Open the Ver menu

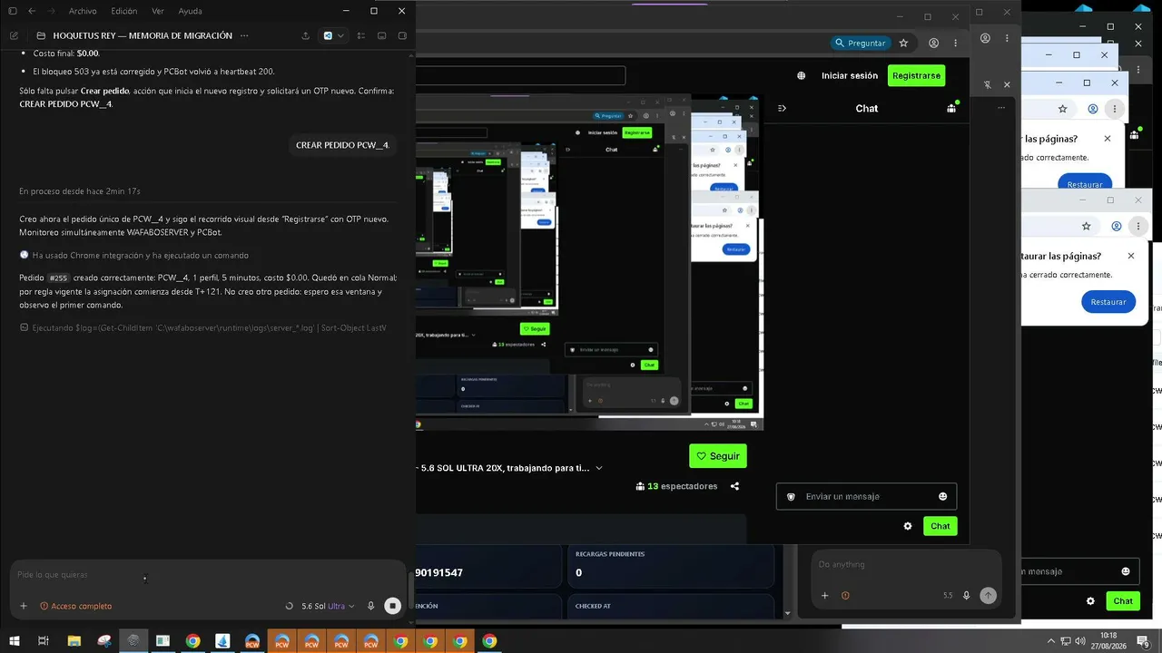(x=158, y=11)
